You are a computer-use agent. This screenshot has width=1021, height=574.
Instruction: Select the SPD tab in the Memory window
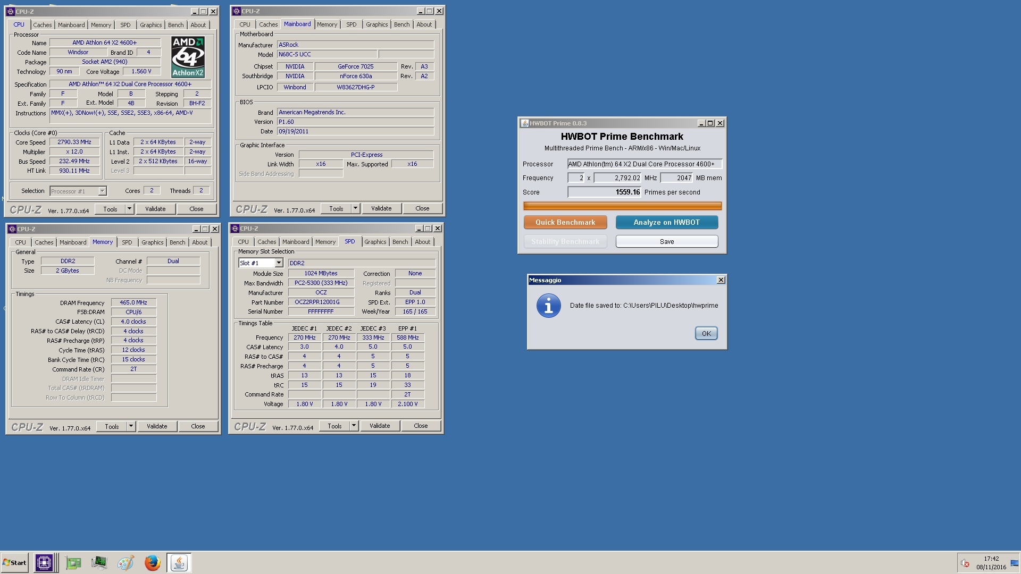point(127,242)
